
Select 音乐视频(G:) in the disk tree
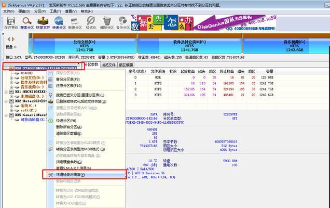tap(32, 87)
